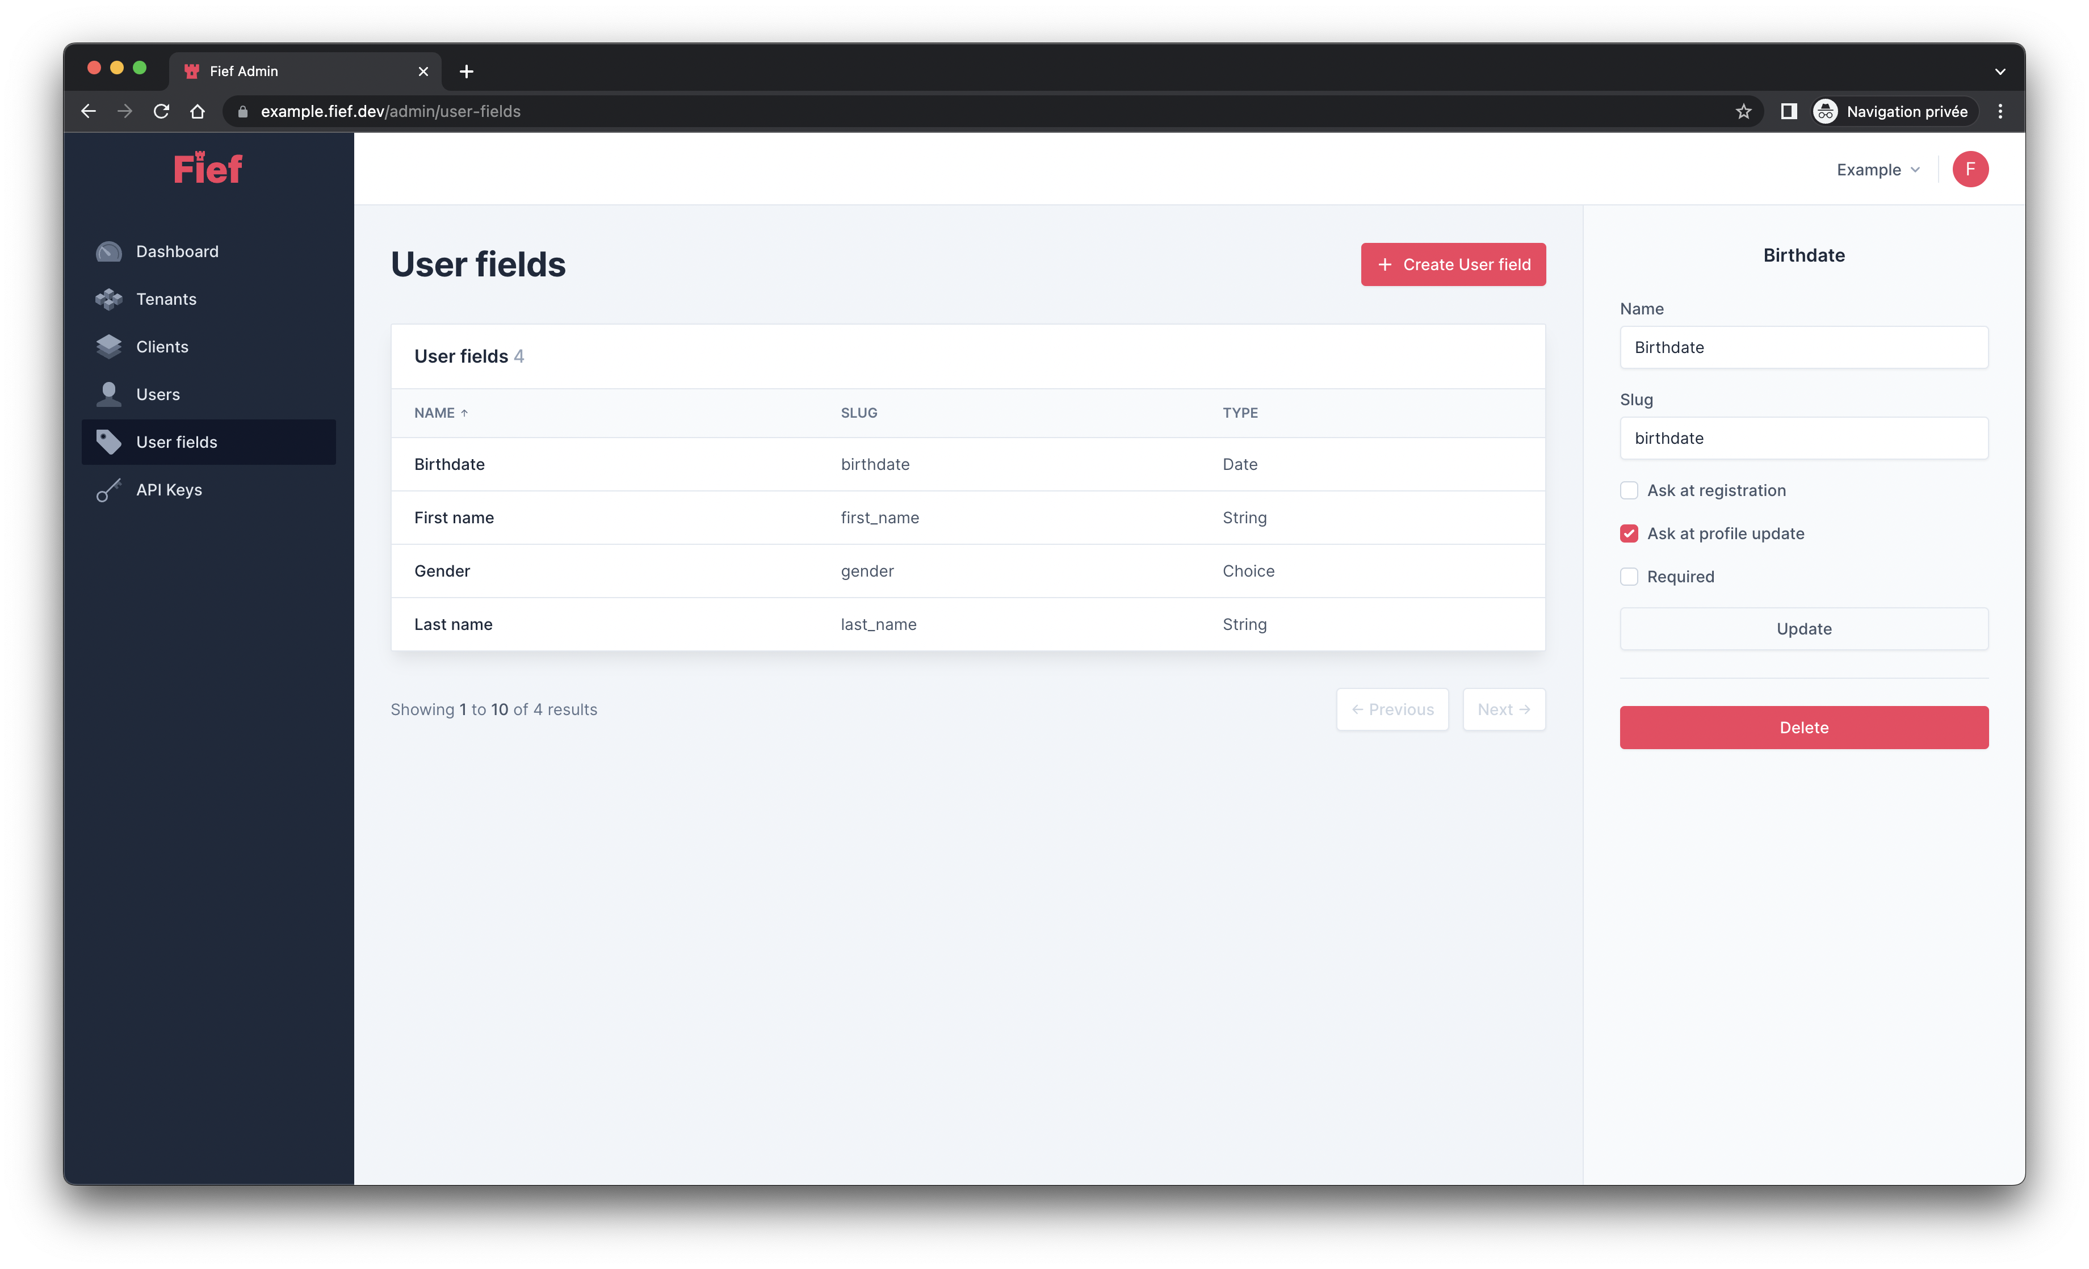Click the Tenants cubes icon

pos(108,299)
